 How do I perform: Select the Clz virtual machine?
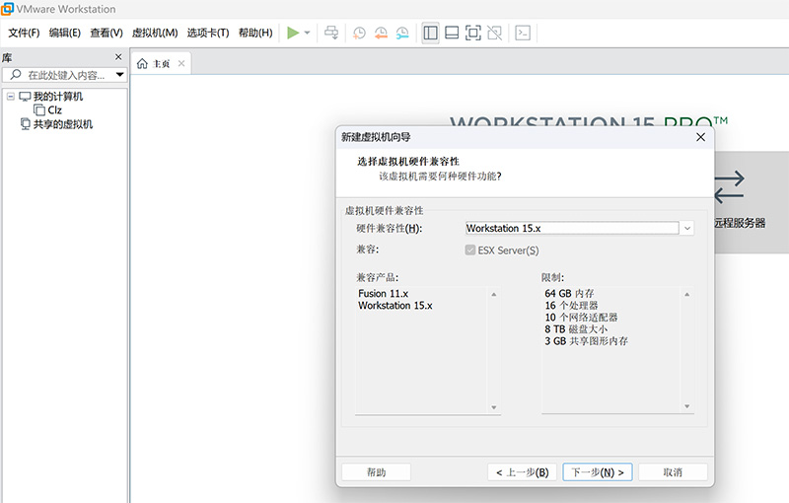[x=55, y=110]
